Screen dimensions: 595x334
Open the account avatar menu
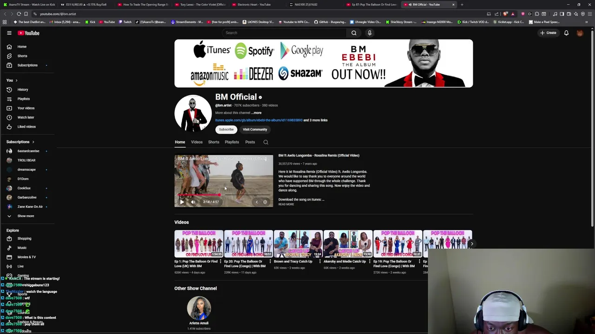tap(580, 33)
